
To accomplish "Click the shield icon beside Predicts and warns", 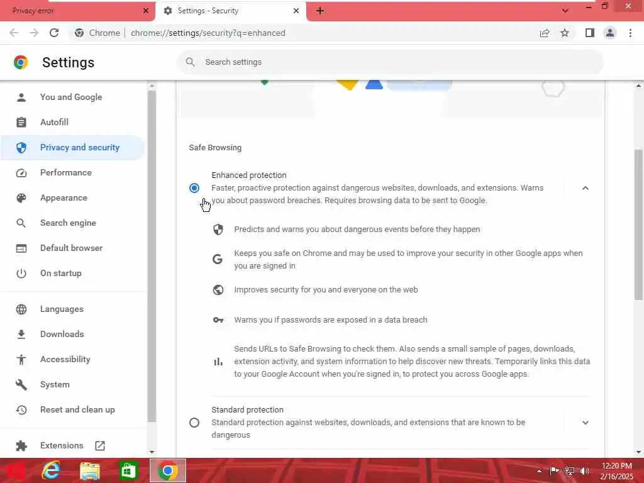I will (218, 229).
